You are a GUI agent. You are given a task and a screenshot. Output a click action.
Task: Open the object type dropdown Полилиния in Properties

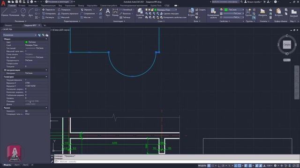coord(20,35)
